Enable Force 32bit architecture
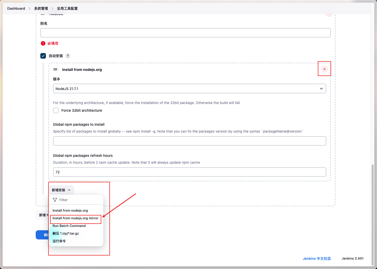The image size is (377, 269). tap(56, 110)
